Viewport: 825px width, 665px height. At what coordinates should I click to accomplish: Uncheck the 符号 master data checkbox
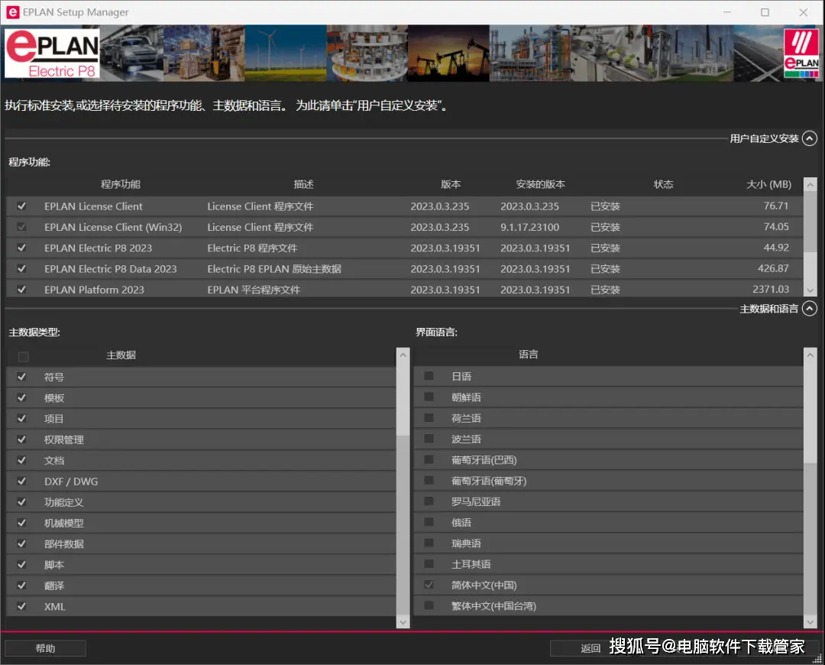pyautogui.click(x=21, y=377)
